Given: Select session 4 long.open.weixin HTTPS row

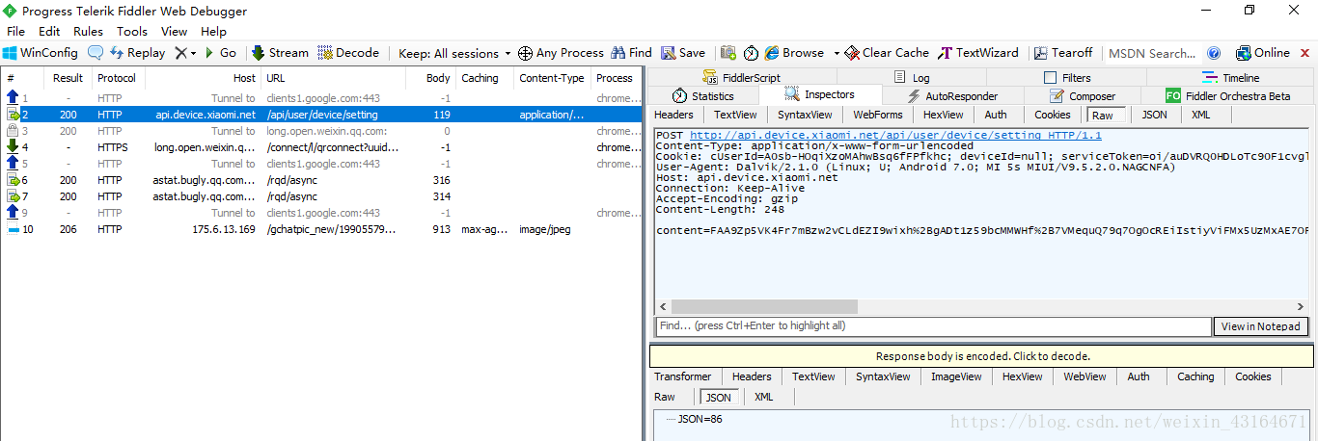Looking at the screenshot, I should pos(320,147).
